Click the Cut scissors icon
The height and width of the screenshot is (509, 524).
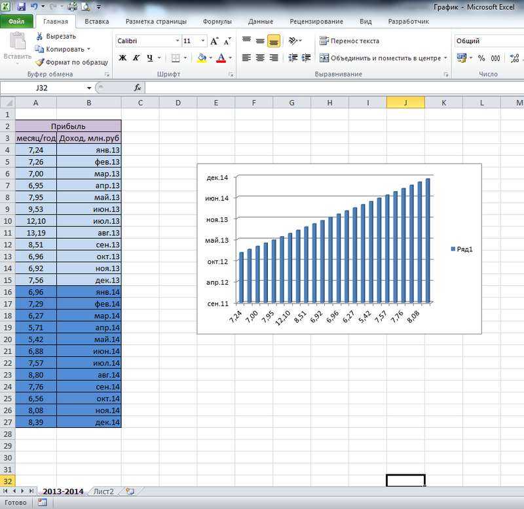[x=39, y=36]
